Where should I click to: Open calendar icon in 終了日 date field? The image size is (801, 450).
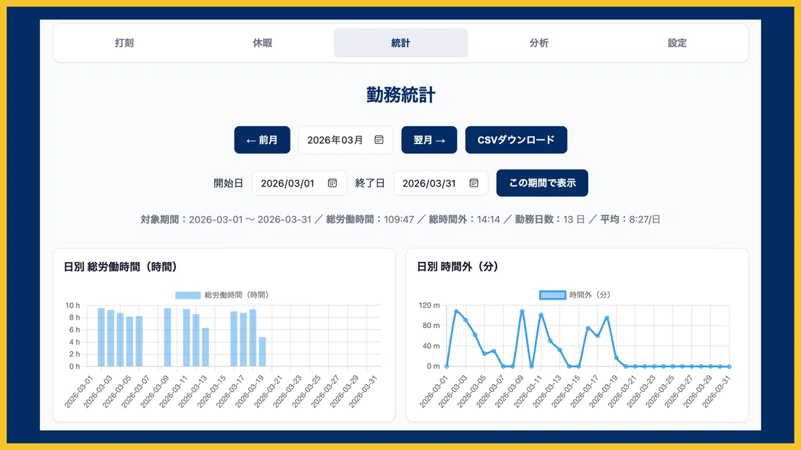[x=474, y=183]
